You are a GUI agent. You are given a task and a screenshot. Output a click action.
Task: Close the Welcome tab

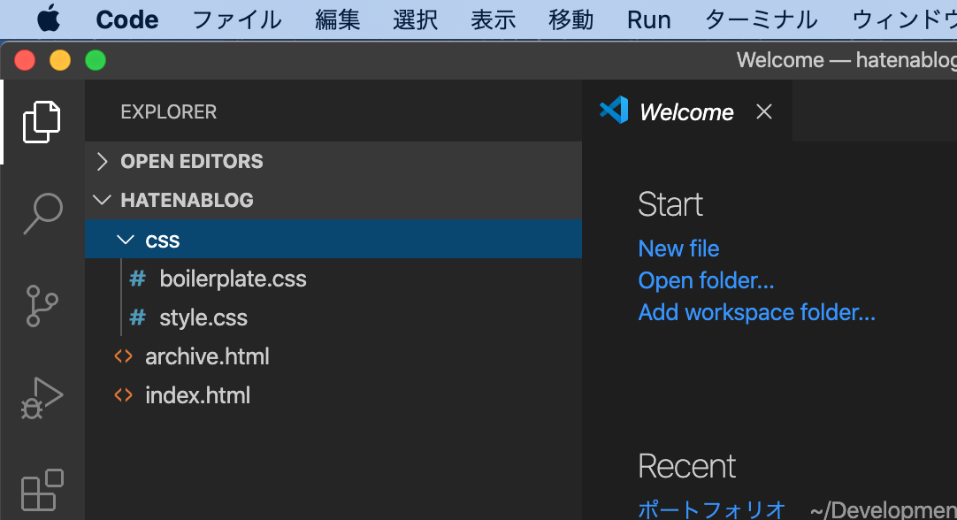point(764,111)
